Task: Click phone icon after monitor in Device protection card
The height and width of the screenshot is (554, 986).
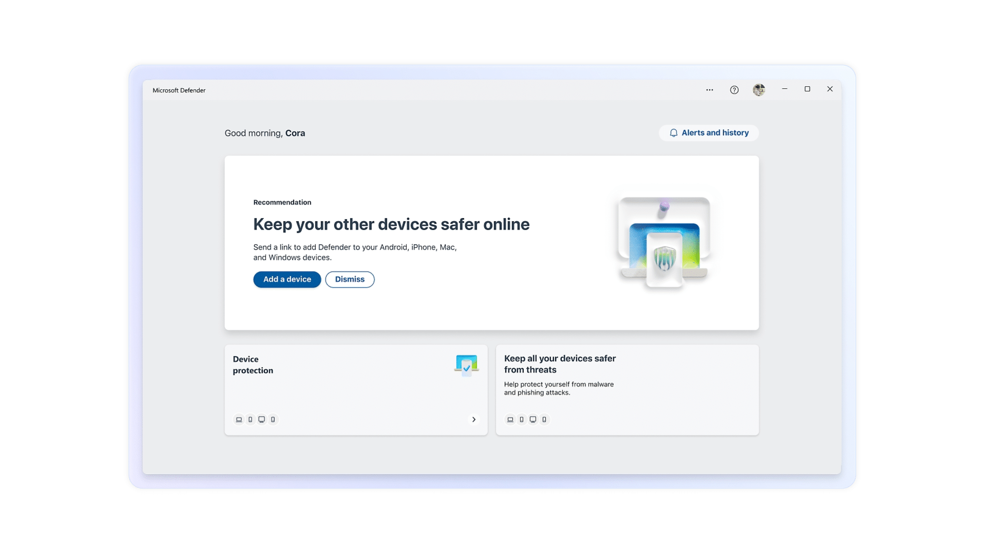Action: click(273, 420)
